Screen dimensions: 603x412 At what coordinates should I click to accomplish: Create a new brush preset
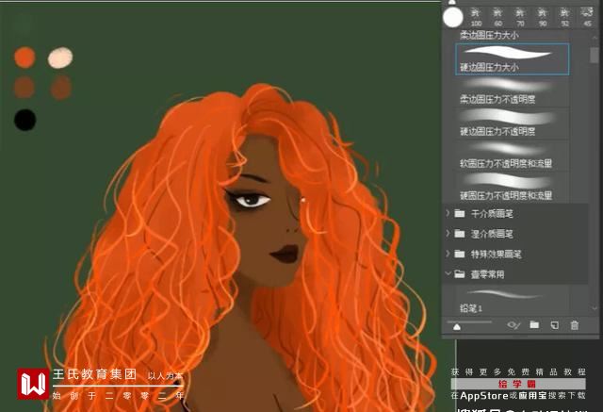click(x=554, y=325)
